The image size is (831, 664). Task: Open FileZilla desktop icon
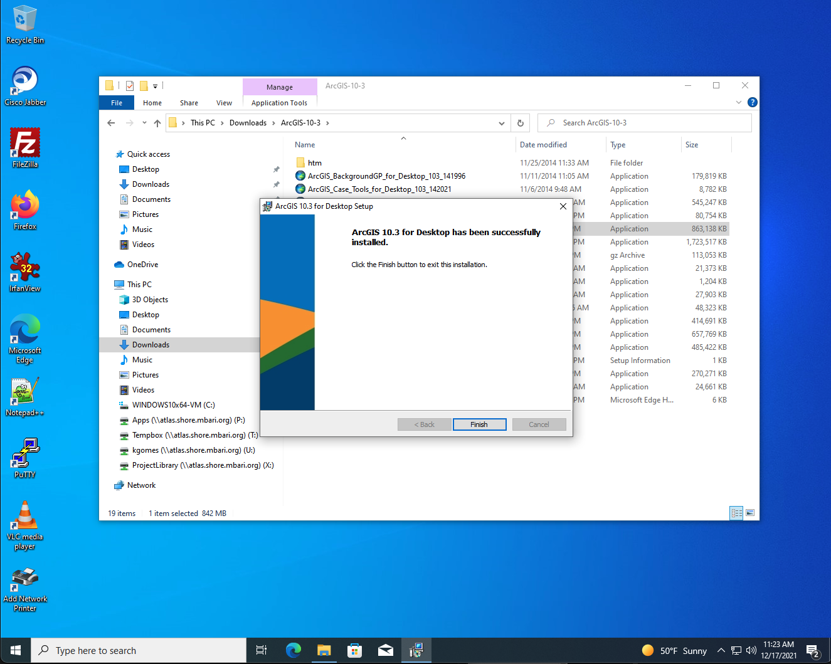point(25,148)
